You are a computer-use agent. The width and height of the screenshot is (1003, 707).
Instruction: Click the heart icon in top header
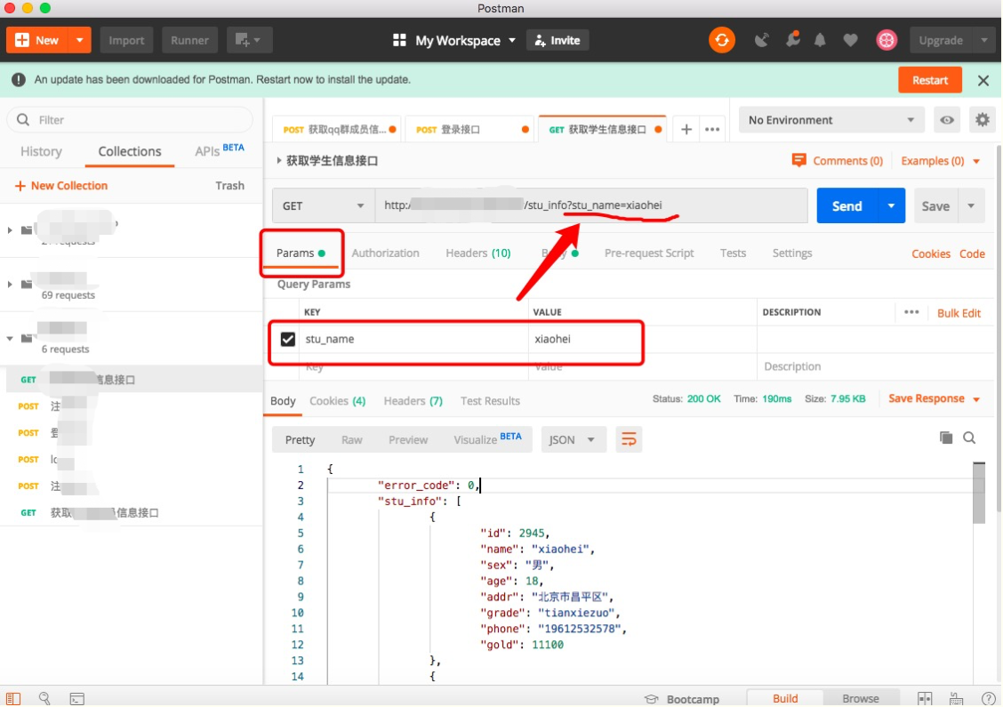click(850, 40)
